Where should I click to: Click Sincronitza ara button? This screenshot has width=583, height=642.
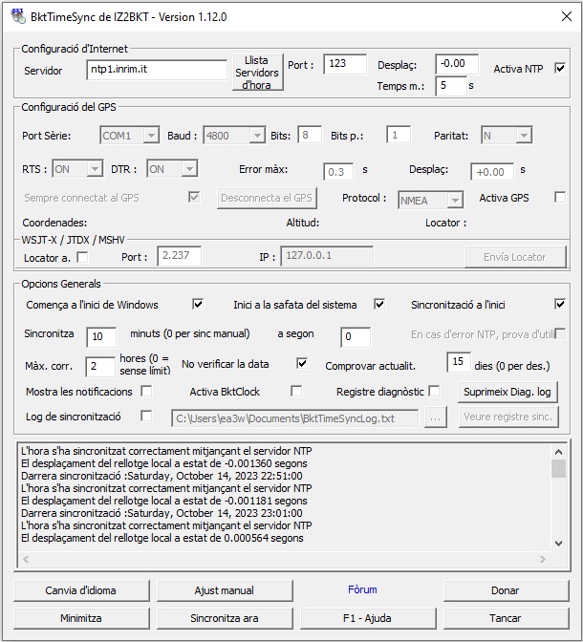(225, 618)
